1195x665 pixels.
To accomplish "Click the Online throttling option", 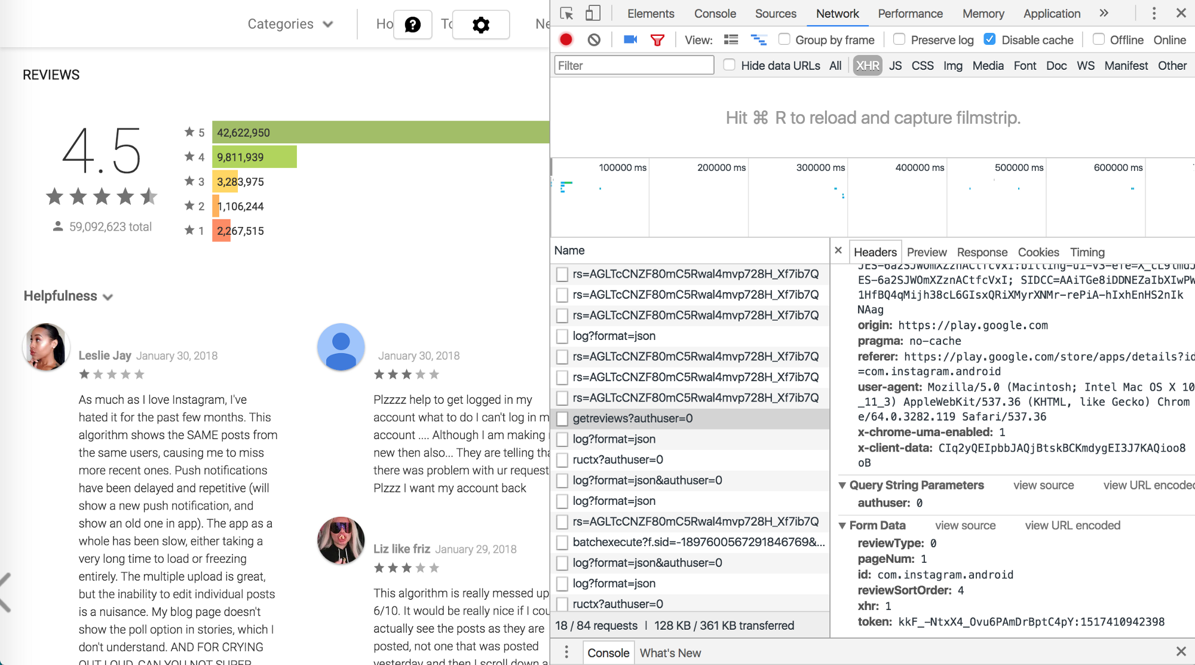I will [1169, 39].
